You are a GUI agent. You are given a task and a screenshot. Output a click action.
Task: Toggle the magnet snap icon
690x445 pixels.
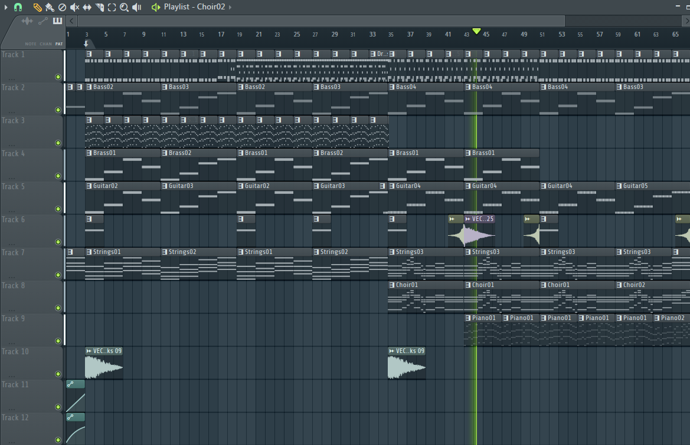point(18,7)
